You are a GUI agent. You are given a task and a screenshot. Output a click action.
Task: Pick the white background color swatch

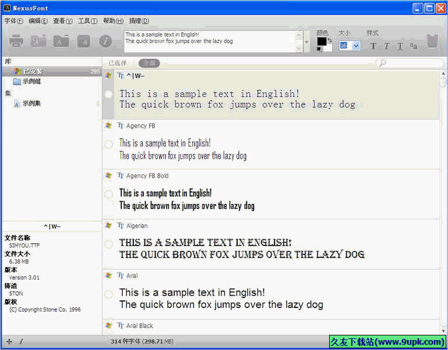[x=329, y=48]
